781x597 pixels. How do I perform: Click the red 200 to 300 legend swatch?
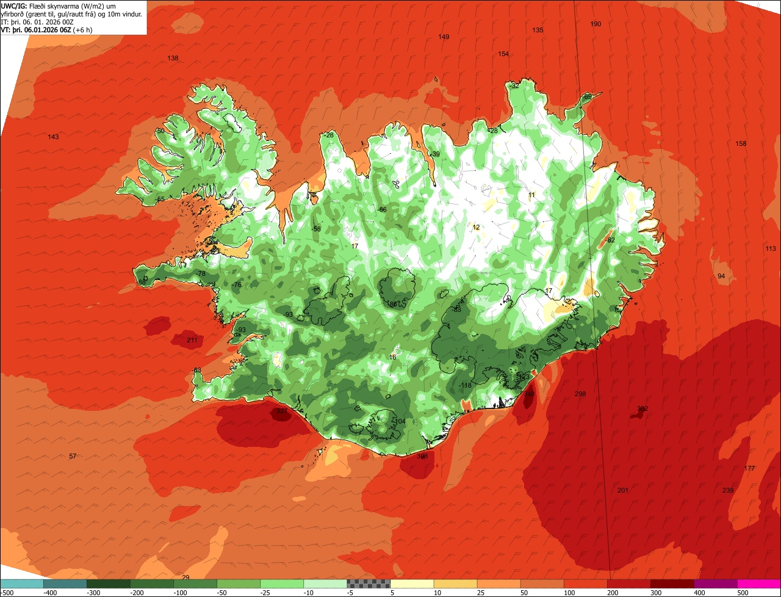[x=628, y=584]
